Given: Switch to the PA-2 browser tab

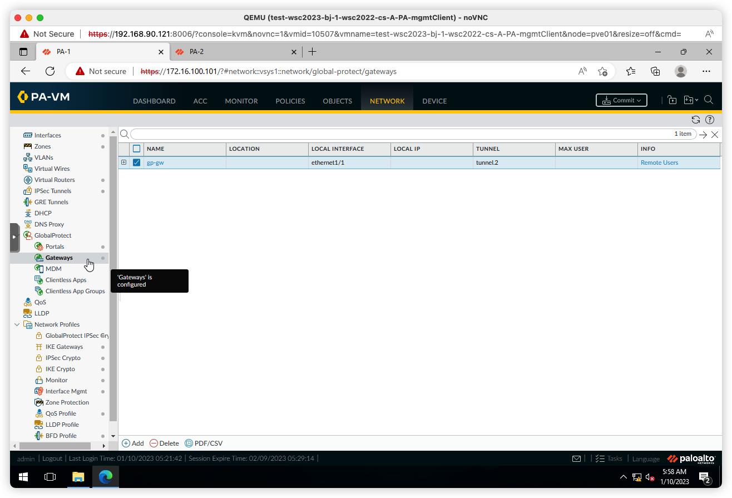Looking at the screenshot, I should (235, 52).
